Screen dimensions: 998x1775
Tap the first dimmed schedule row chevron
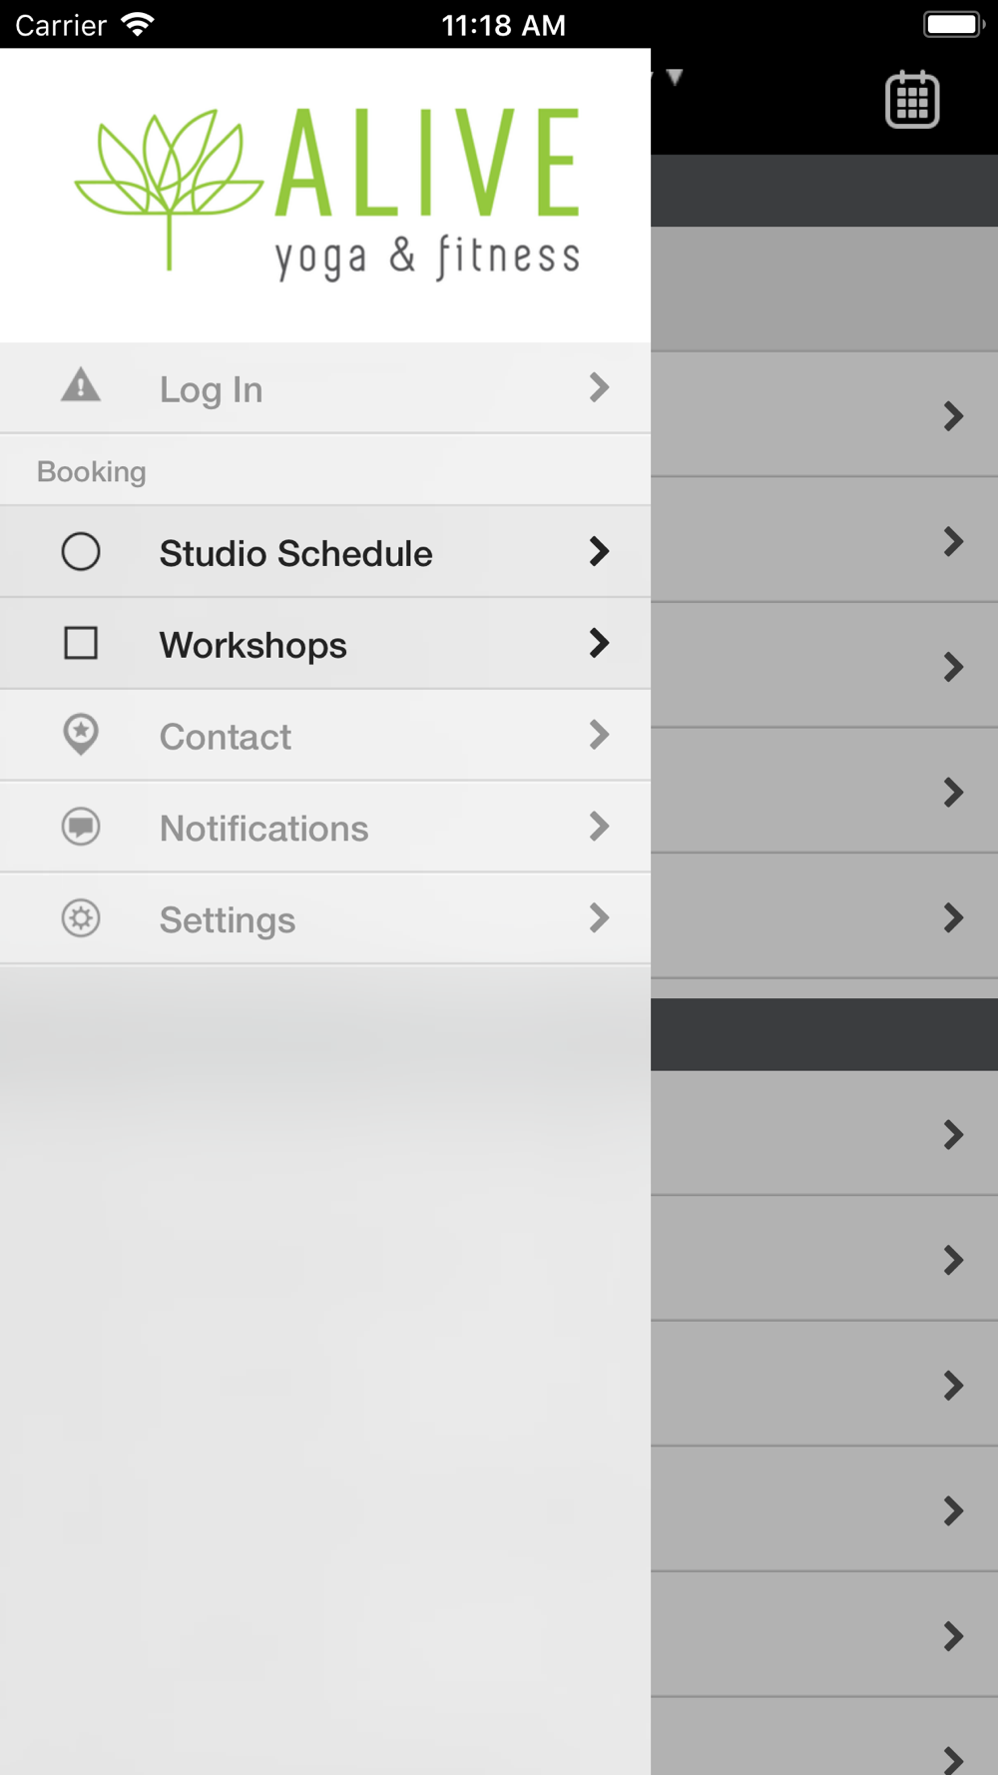[x=954, y=415]
